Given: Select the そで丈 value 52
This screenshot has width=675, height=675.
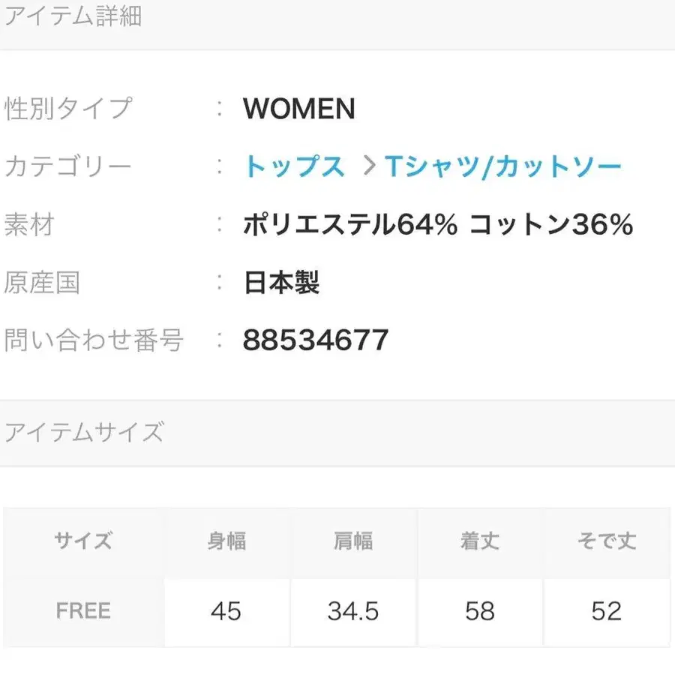Looking at the screenshot, I should (606, 610).
